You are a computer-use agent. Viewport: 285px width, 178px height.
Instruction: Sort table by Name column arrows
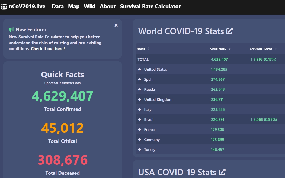tap(148, 49)
